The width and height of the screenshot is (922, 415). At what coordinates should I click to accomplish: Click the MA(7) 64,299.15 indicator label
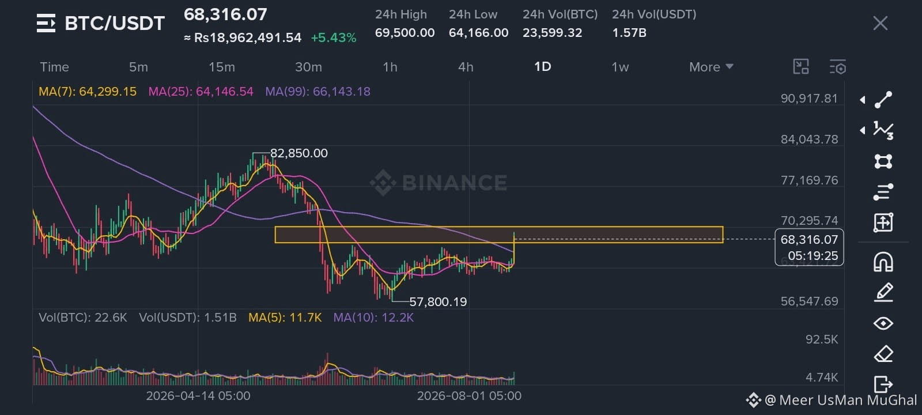[88, 91]
